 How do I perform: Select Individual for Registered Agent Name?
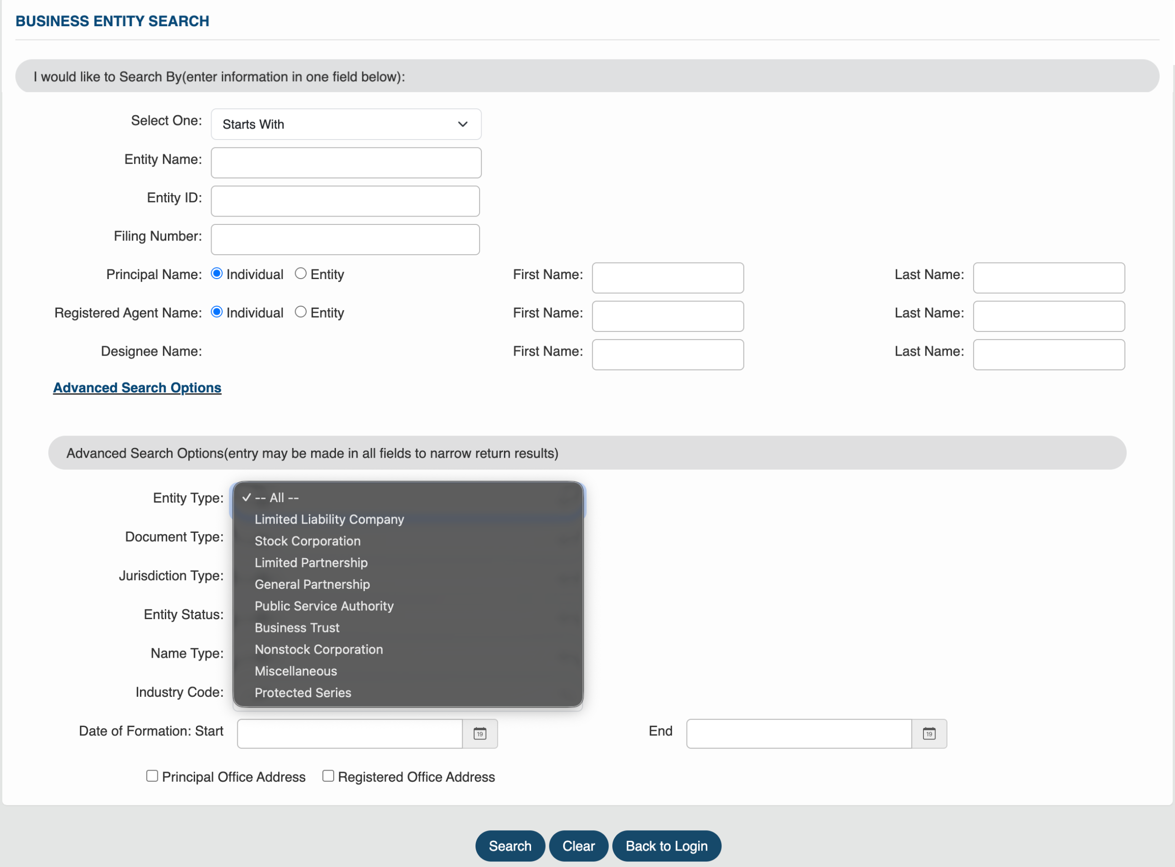tap(217, 312)
